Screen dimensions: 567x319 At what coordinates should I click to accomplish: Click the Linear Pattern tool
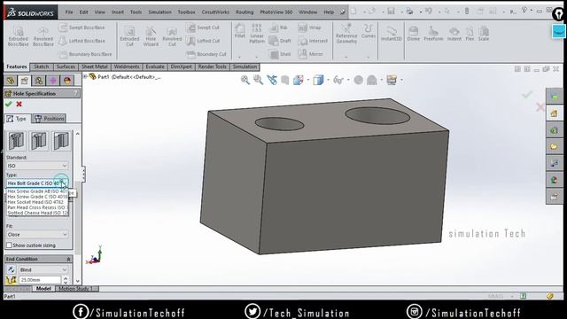[257, 34]
